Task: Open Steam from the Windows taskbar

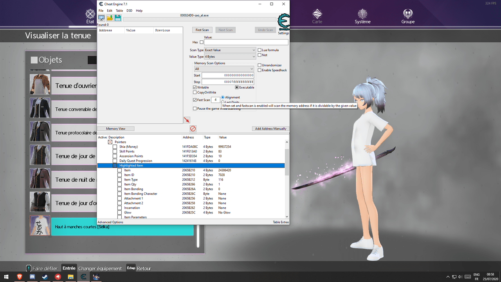Action: tap(45, 277)
